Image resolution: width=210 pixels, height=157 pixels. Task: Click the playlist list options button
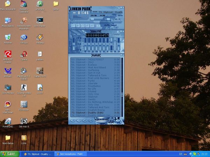point(118,121)
